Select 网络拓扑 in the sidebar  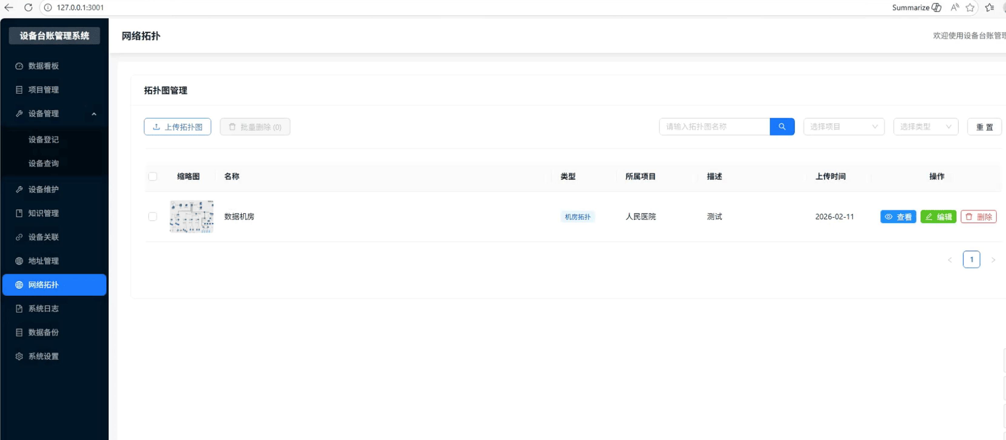pyautogui.click(x=54, y=285)
